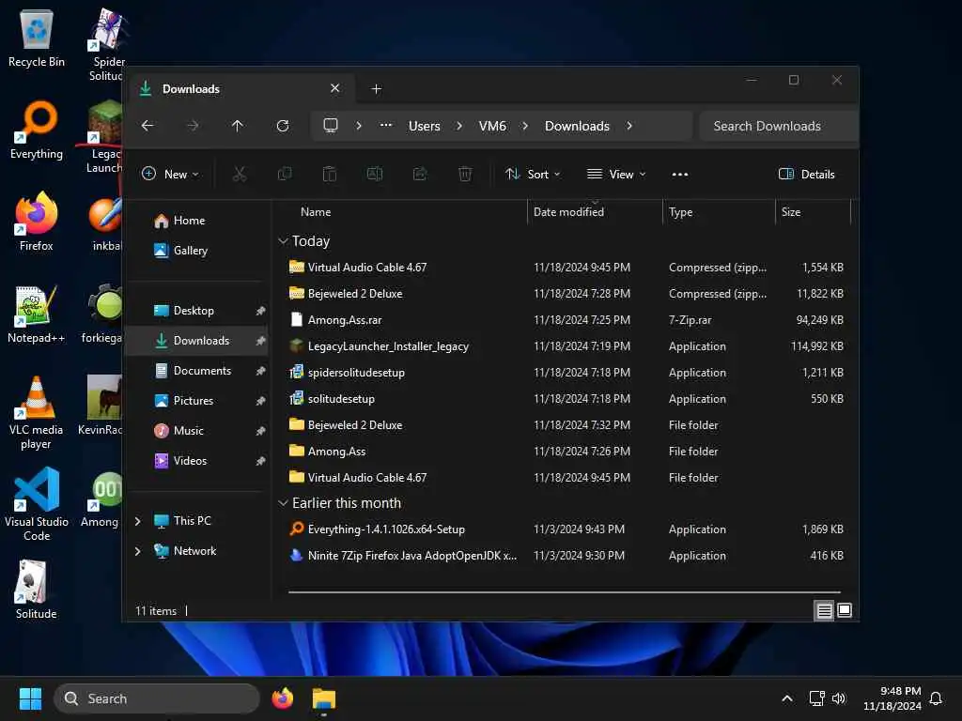This screenshot has width=962, height=721.
Task: Click the Search Downloads field
Action: point(778,126)
